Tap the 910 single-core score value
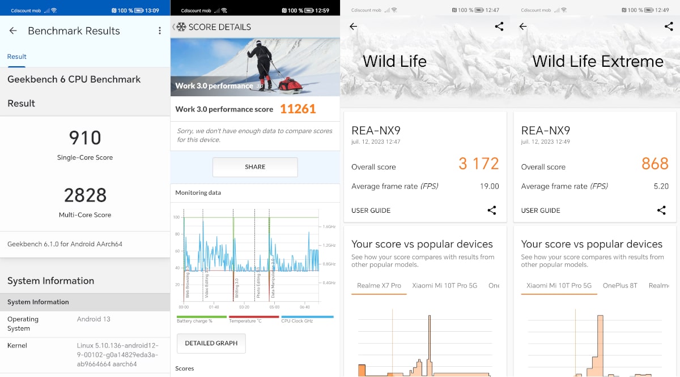Viewport: 680px width, 377px height. coord(85,138)
